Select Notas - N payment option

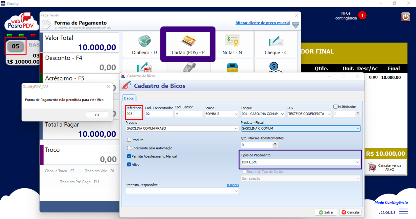(x=232, y=45)
